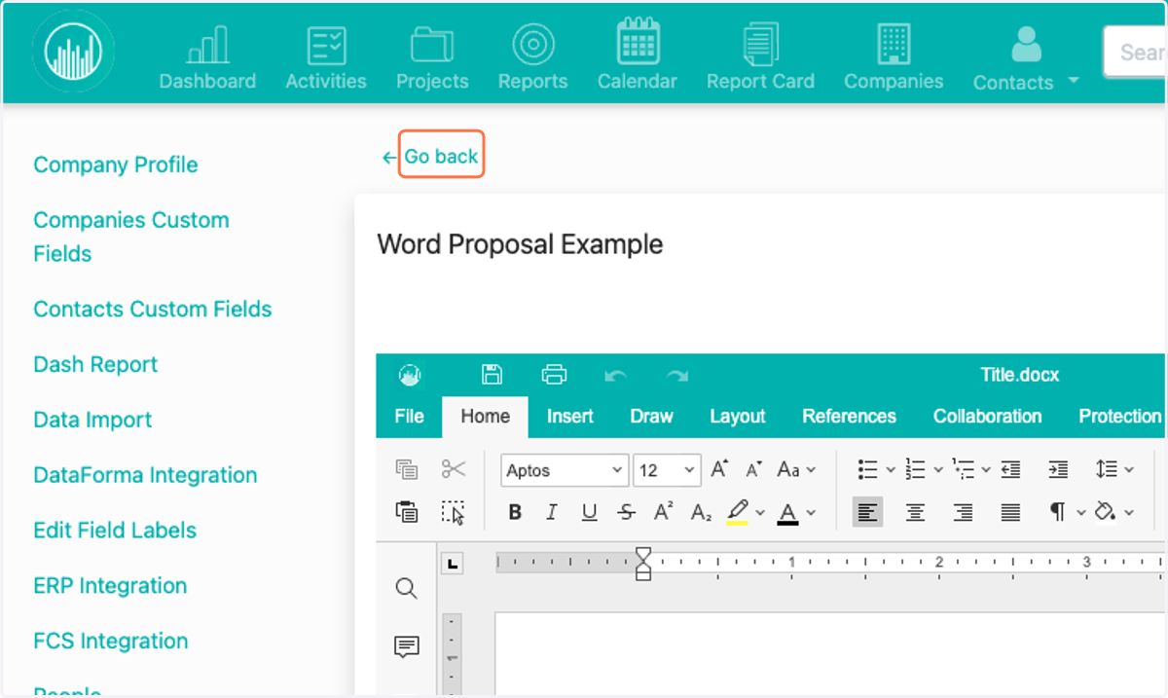Click the Go back link
Image resolution: width=1168 pixels, height=698 pixels.
(x=441, y=156)
